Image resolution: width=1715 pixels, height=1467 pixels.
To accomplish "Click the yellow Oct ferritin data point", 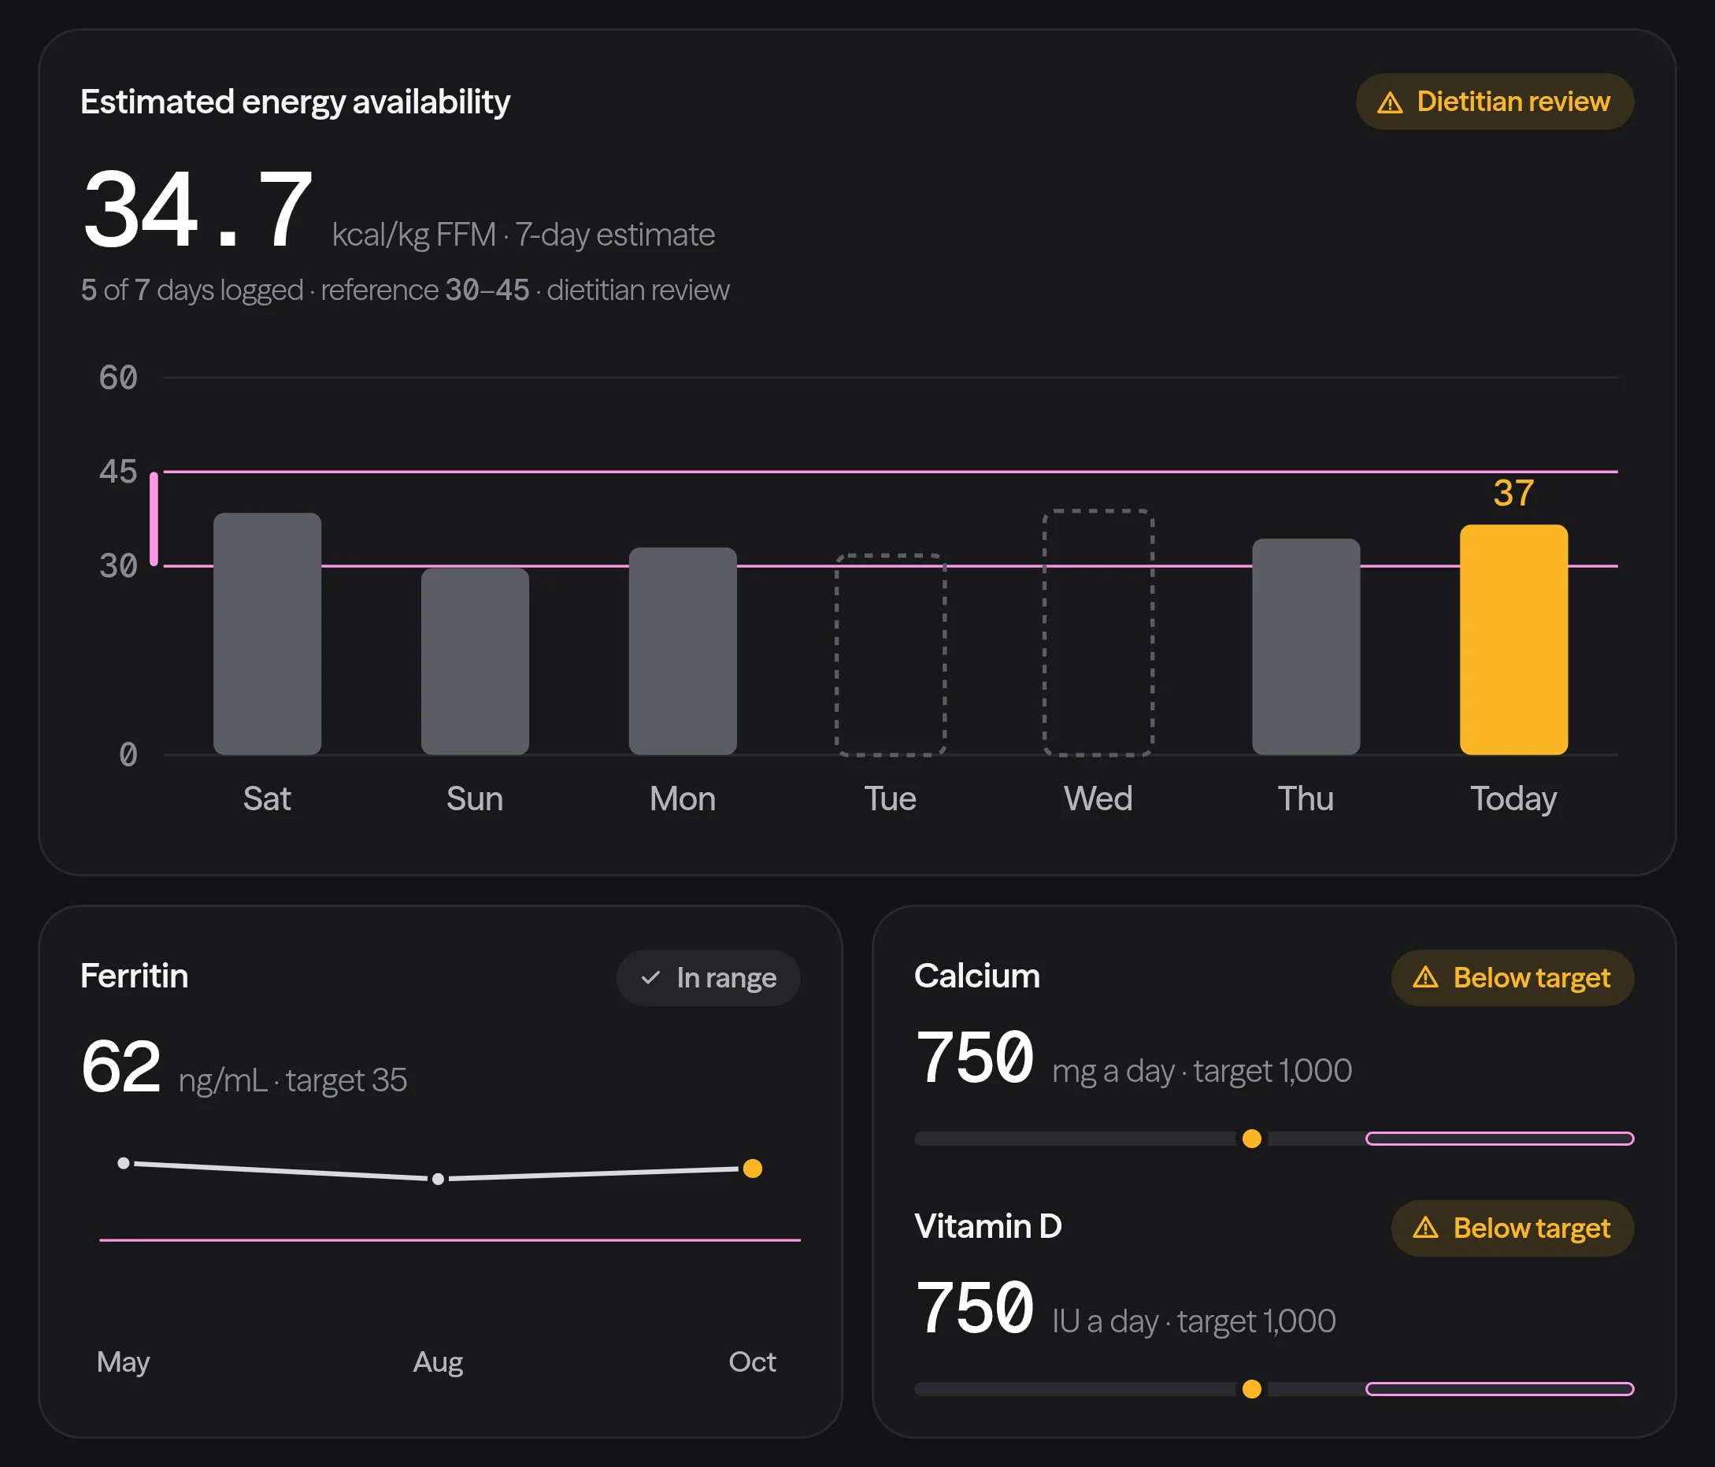I will (753, 1168).
